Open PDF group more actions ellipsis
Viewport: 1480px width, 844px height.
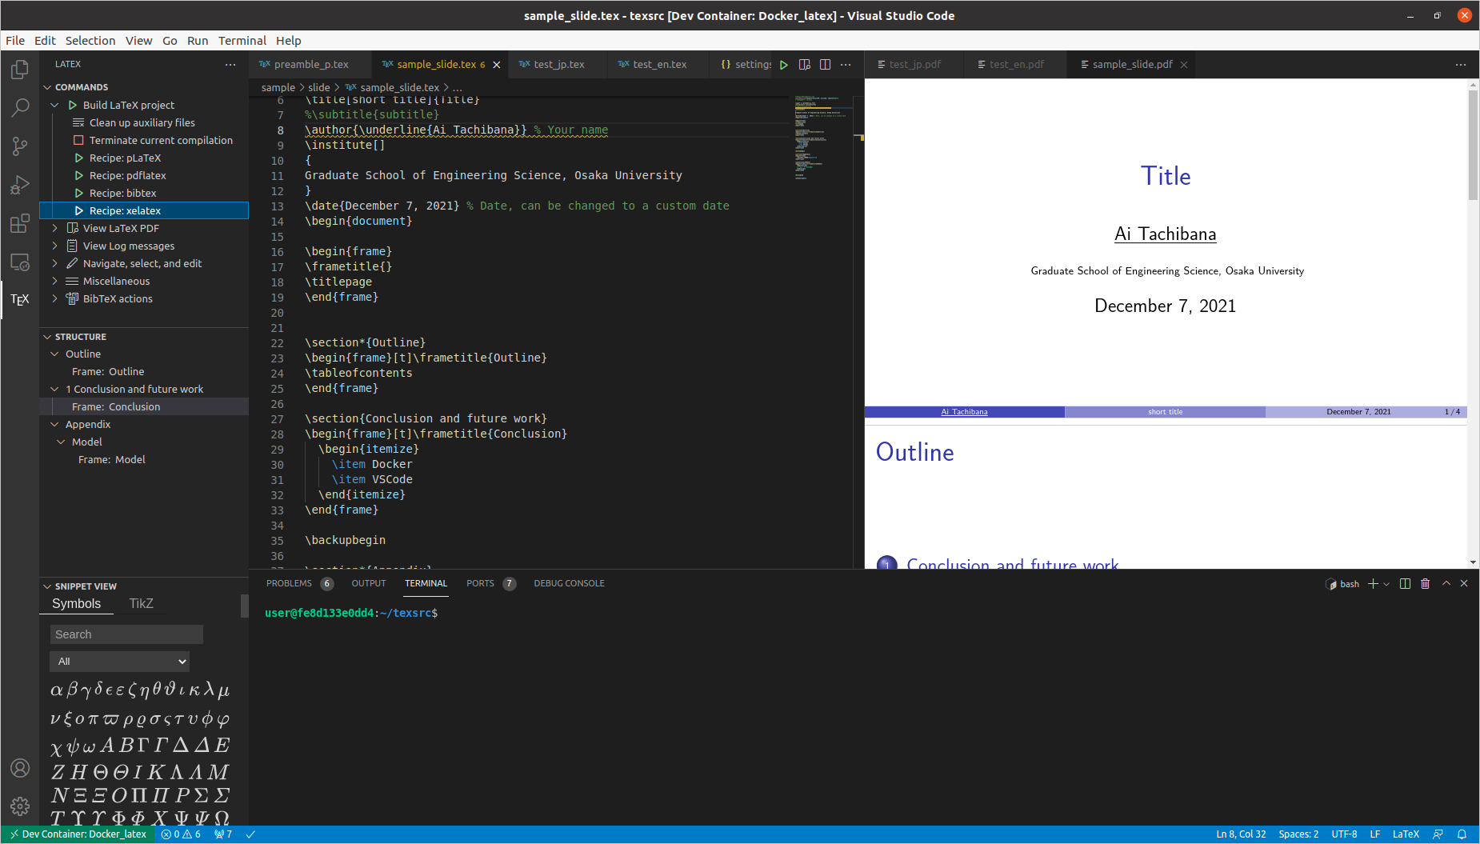(x=1461, y=65)
